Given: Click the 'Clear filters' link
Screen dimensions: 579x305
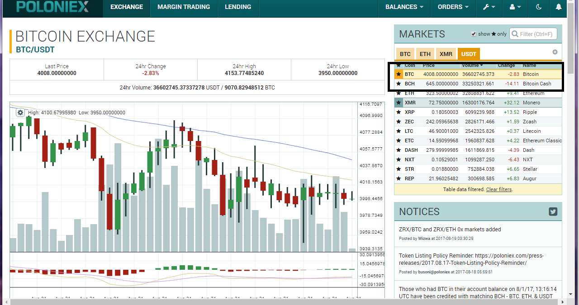Looking at the screenshot, I should [x=498, y=189].
